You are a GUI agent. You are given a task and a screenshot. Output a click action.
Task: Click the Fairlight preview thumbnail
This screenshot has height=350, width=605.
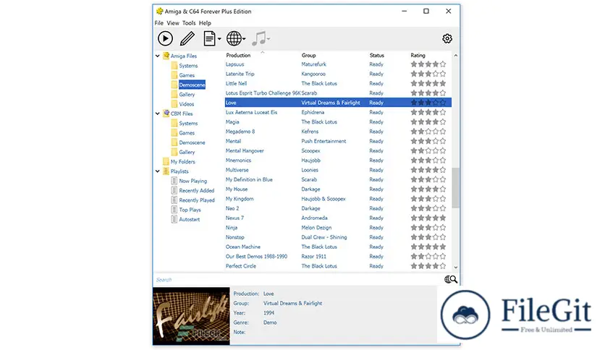tap(191, 316)
